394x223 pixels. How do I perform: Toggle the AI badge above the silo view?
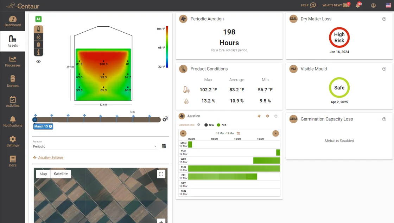38,19
